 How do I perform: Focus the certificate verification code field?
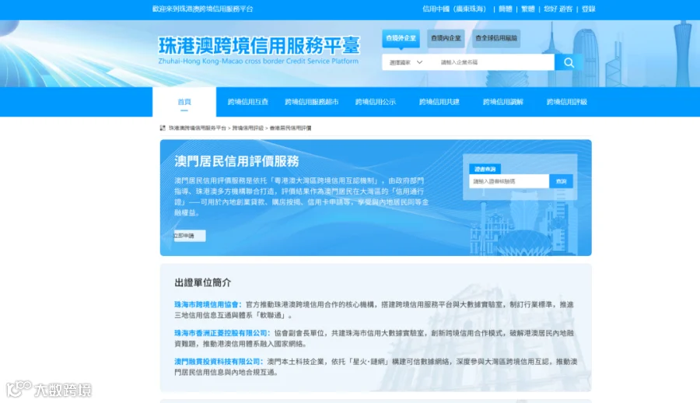pyautogui.click(x=509, y=181)
